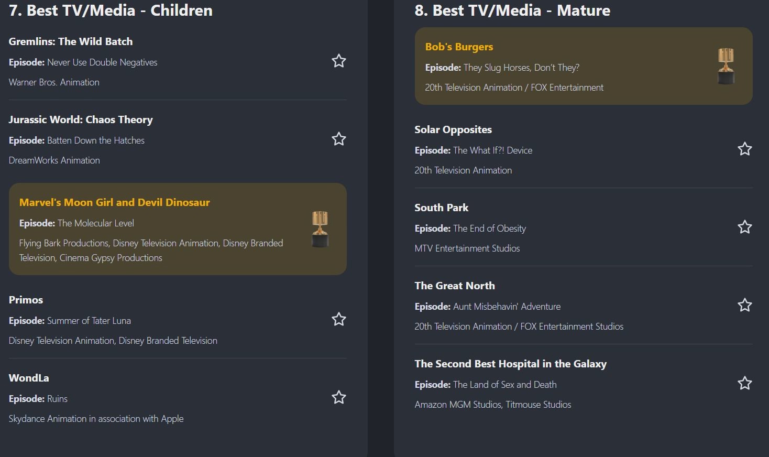Open Marvel's Moon Girl and Devil Dinosaur title
This screenshot has height=457, width=769.
(114, 202)
